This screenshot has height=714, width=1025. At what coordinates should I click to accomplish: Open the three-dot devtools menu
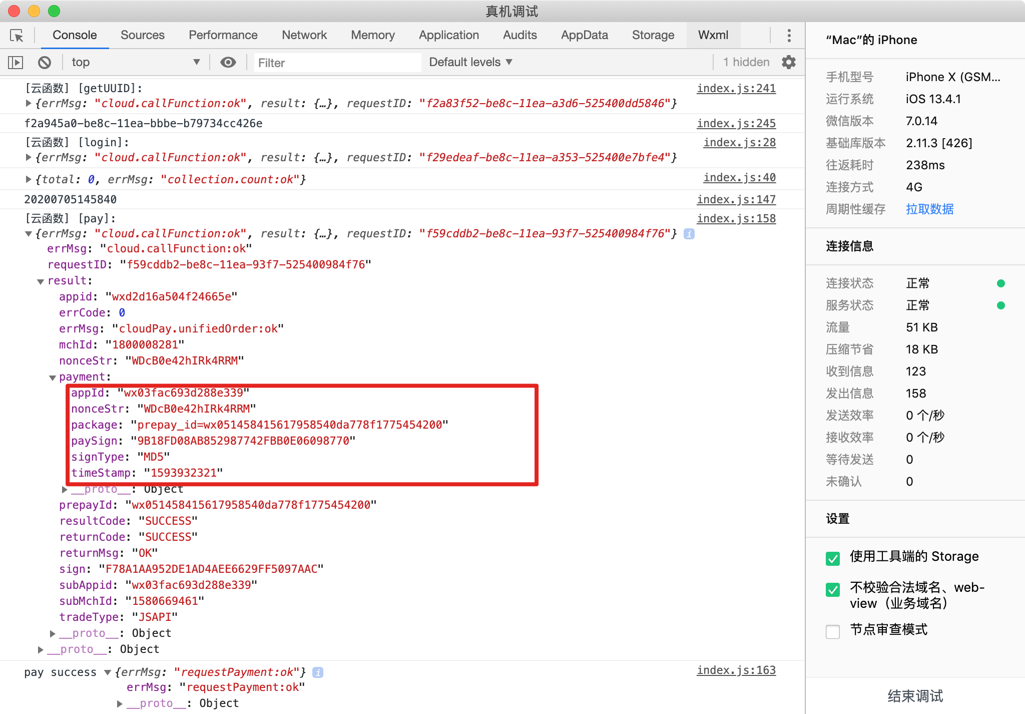789,36
